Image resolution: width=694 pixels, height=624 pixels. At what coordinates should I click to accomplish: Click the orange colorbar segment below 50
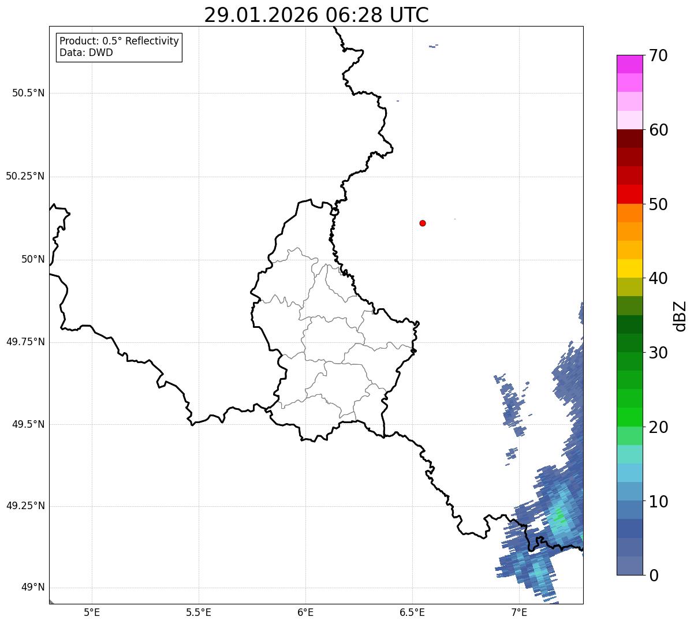click(629, 213)
